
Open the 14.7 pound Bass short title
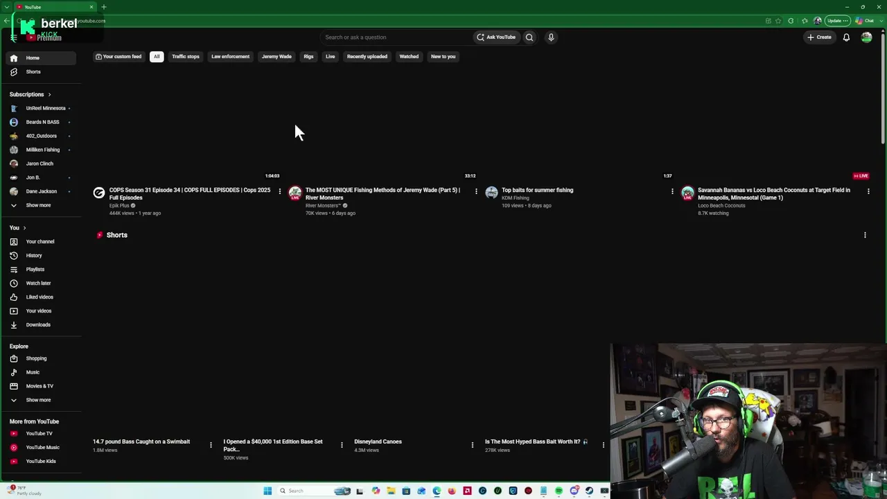(141, 442)
